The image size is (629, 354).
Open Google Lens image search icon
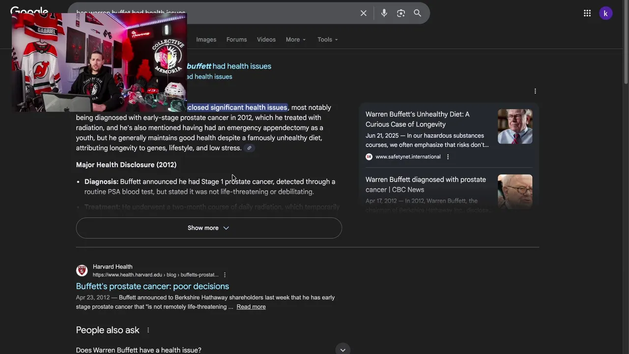click(401, 13)
